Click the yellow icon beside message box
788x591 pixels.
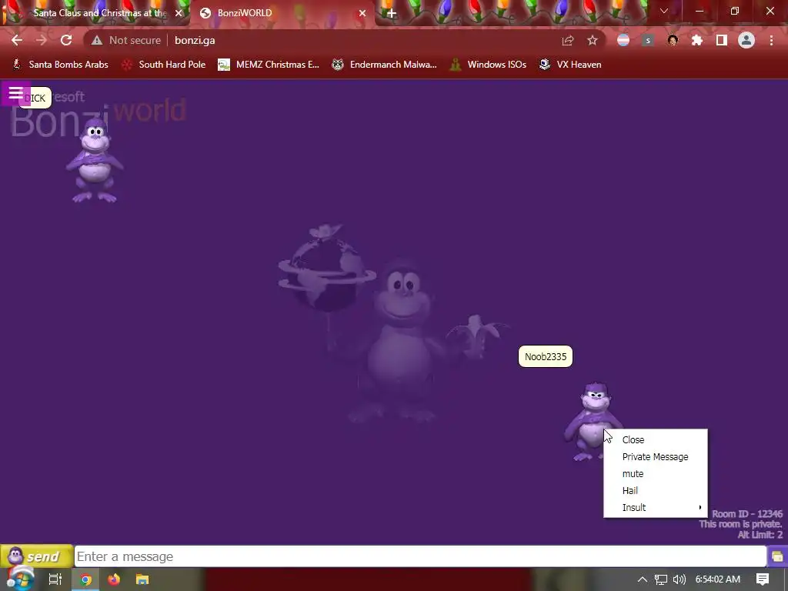(777, 556)
